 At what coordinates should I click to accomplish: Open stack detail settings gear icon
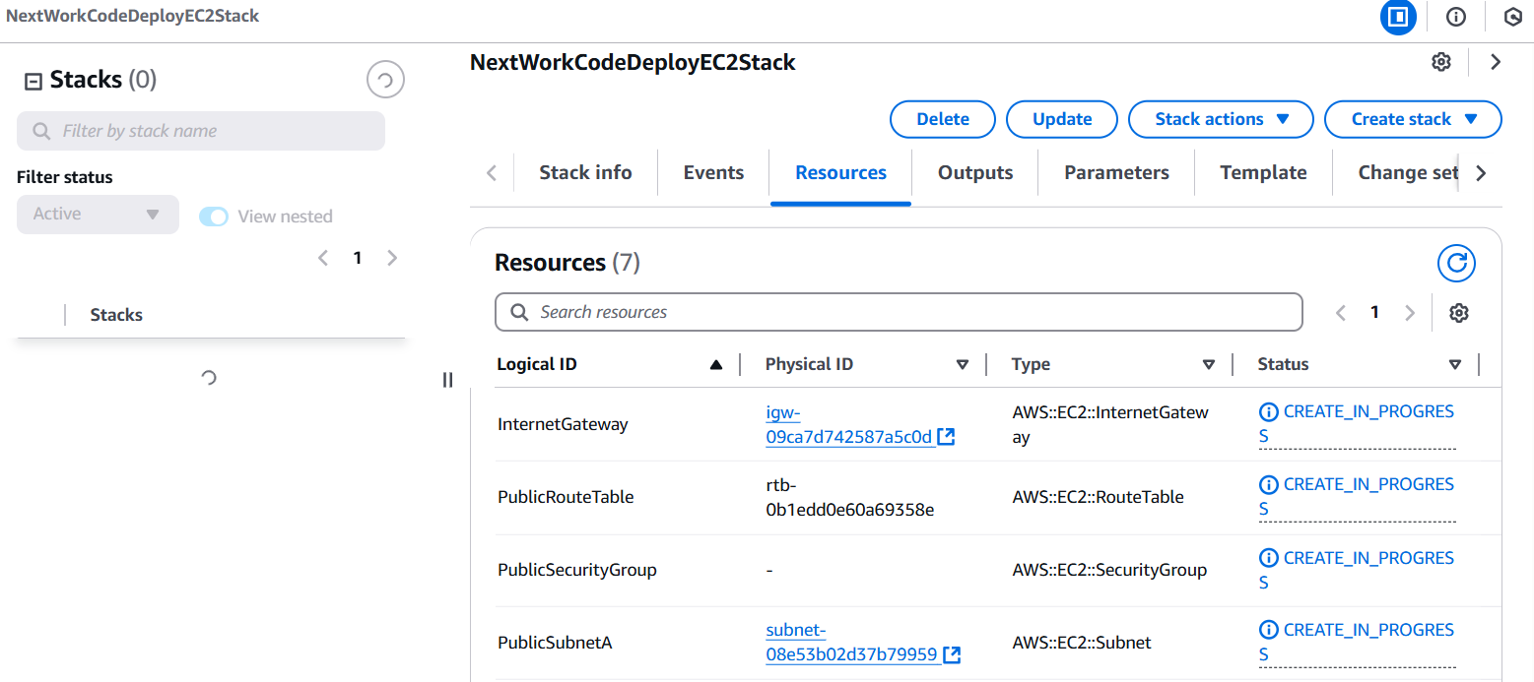pos(1440,62)
